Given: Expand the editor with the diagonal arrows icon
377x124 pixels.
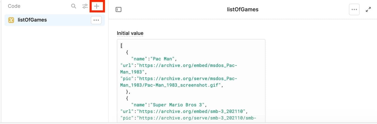Looking at the screenshot, I should [x=368, y=10].
